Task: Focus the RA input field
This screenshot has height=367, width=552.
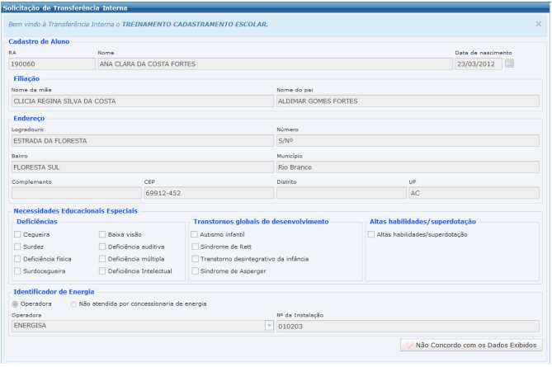Action: 51,64
